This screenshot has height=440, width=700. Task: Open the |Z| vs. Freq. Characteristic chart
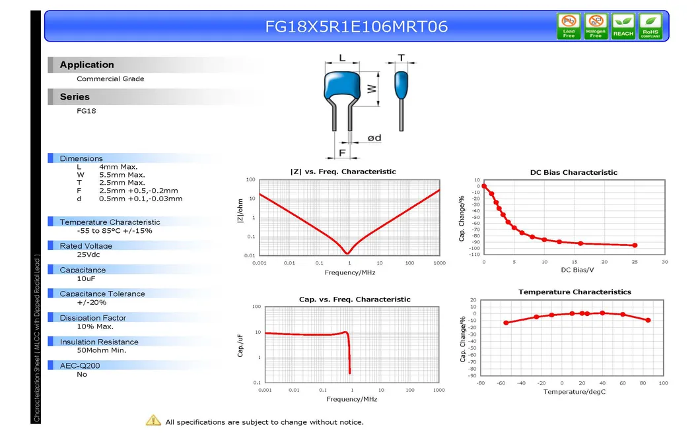349,218
